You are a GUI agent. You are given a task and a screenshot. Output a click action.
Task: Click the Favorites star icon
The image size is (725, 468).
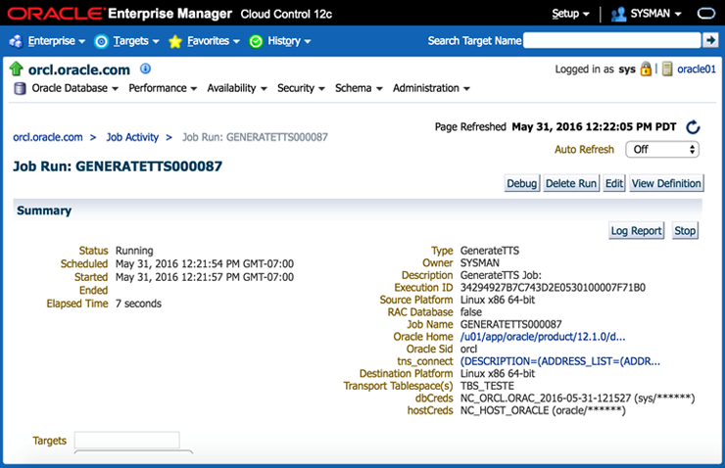(175, 41)
